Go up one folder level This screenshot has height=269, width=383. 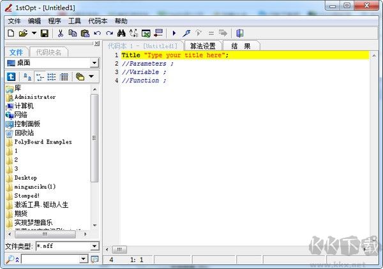tap(11, 77)
